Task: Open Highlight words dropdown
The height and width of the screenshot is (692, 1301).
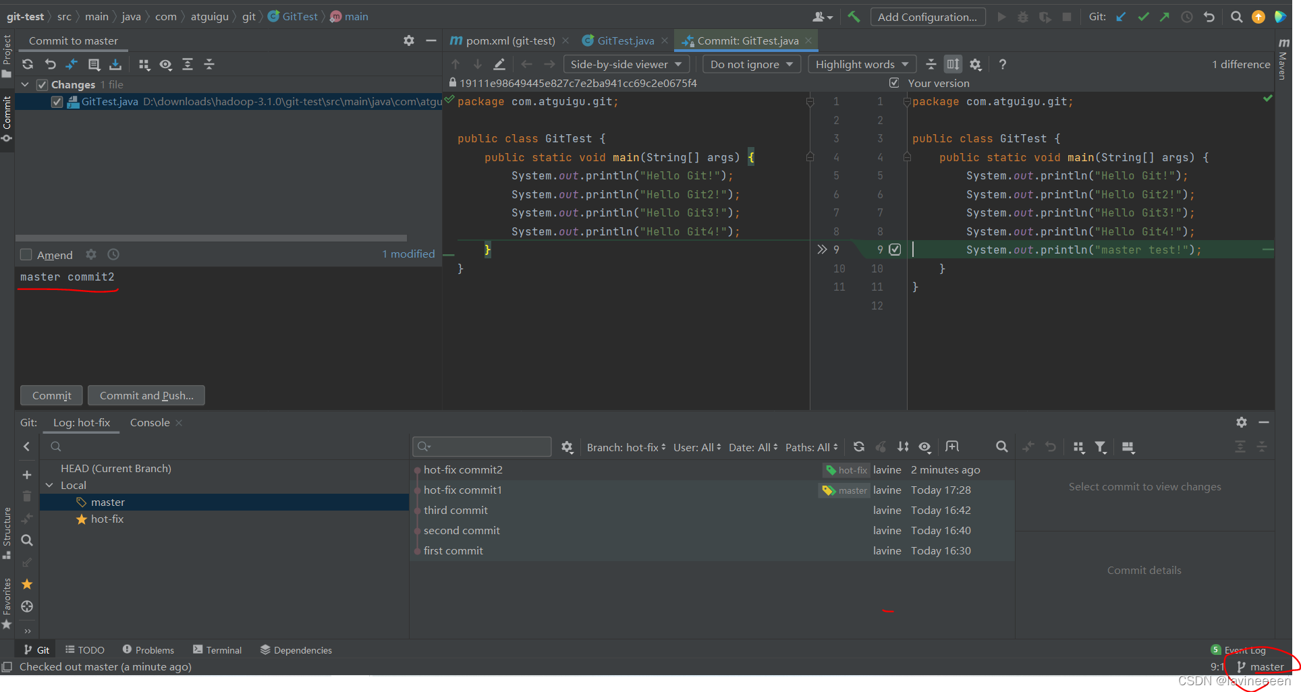Action: (862, 64)
